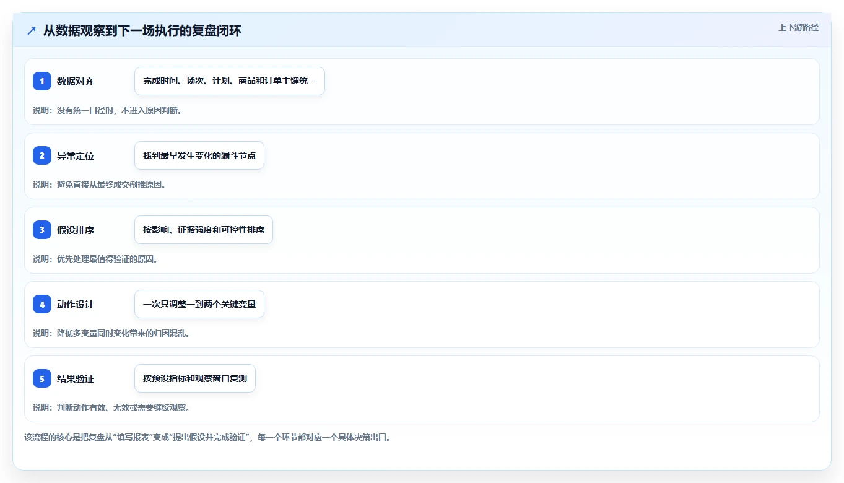Click the arrow icon beside the title
Viewport: 844px width, 483px height.
coord(32,30)
